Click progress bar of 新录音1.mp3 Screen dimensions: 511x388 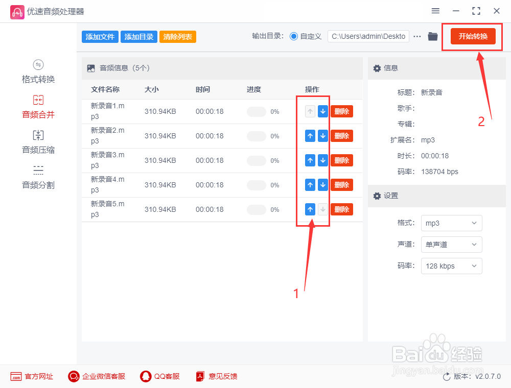pos(257,112)
